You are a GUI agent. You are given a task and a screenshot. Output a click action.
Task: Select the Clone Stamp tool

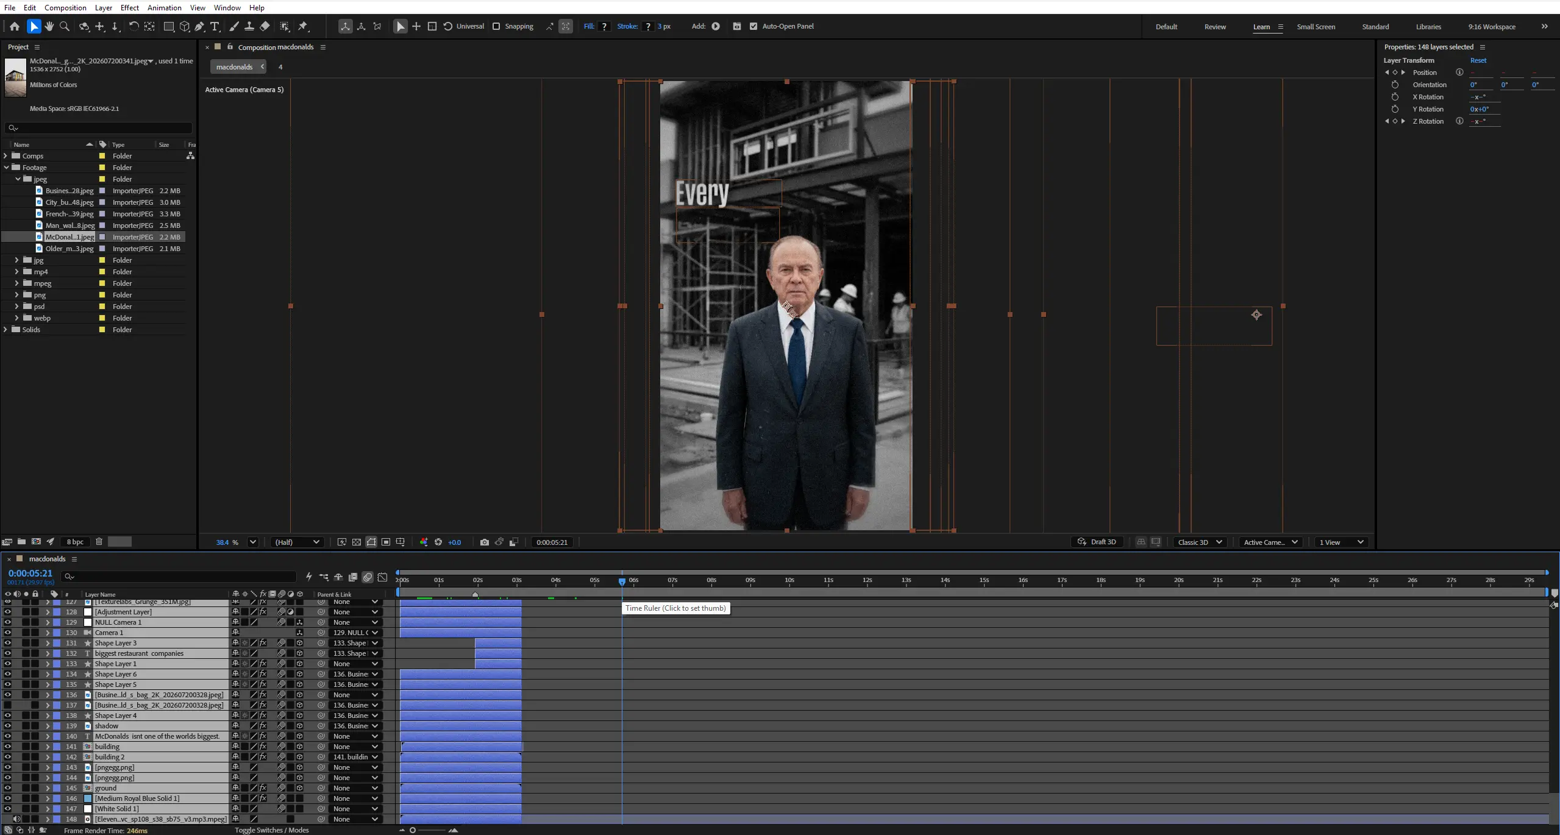[249, 26]
